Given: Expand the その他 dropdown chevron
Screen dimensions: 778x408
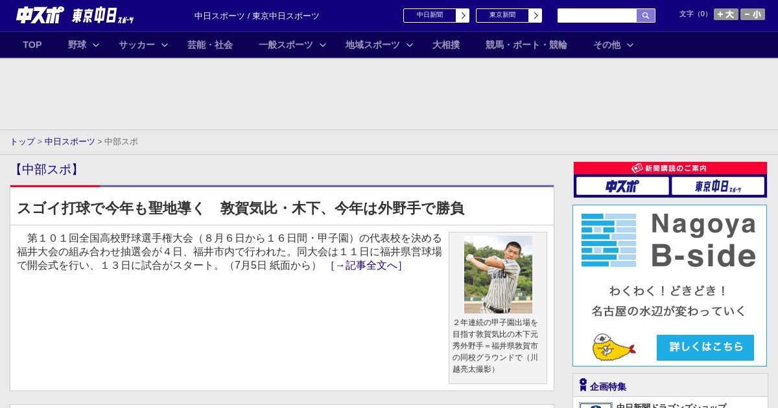Looking at the screenshot, I should [630, 45].
